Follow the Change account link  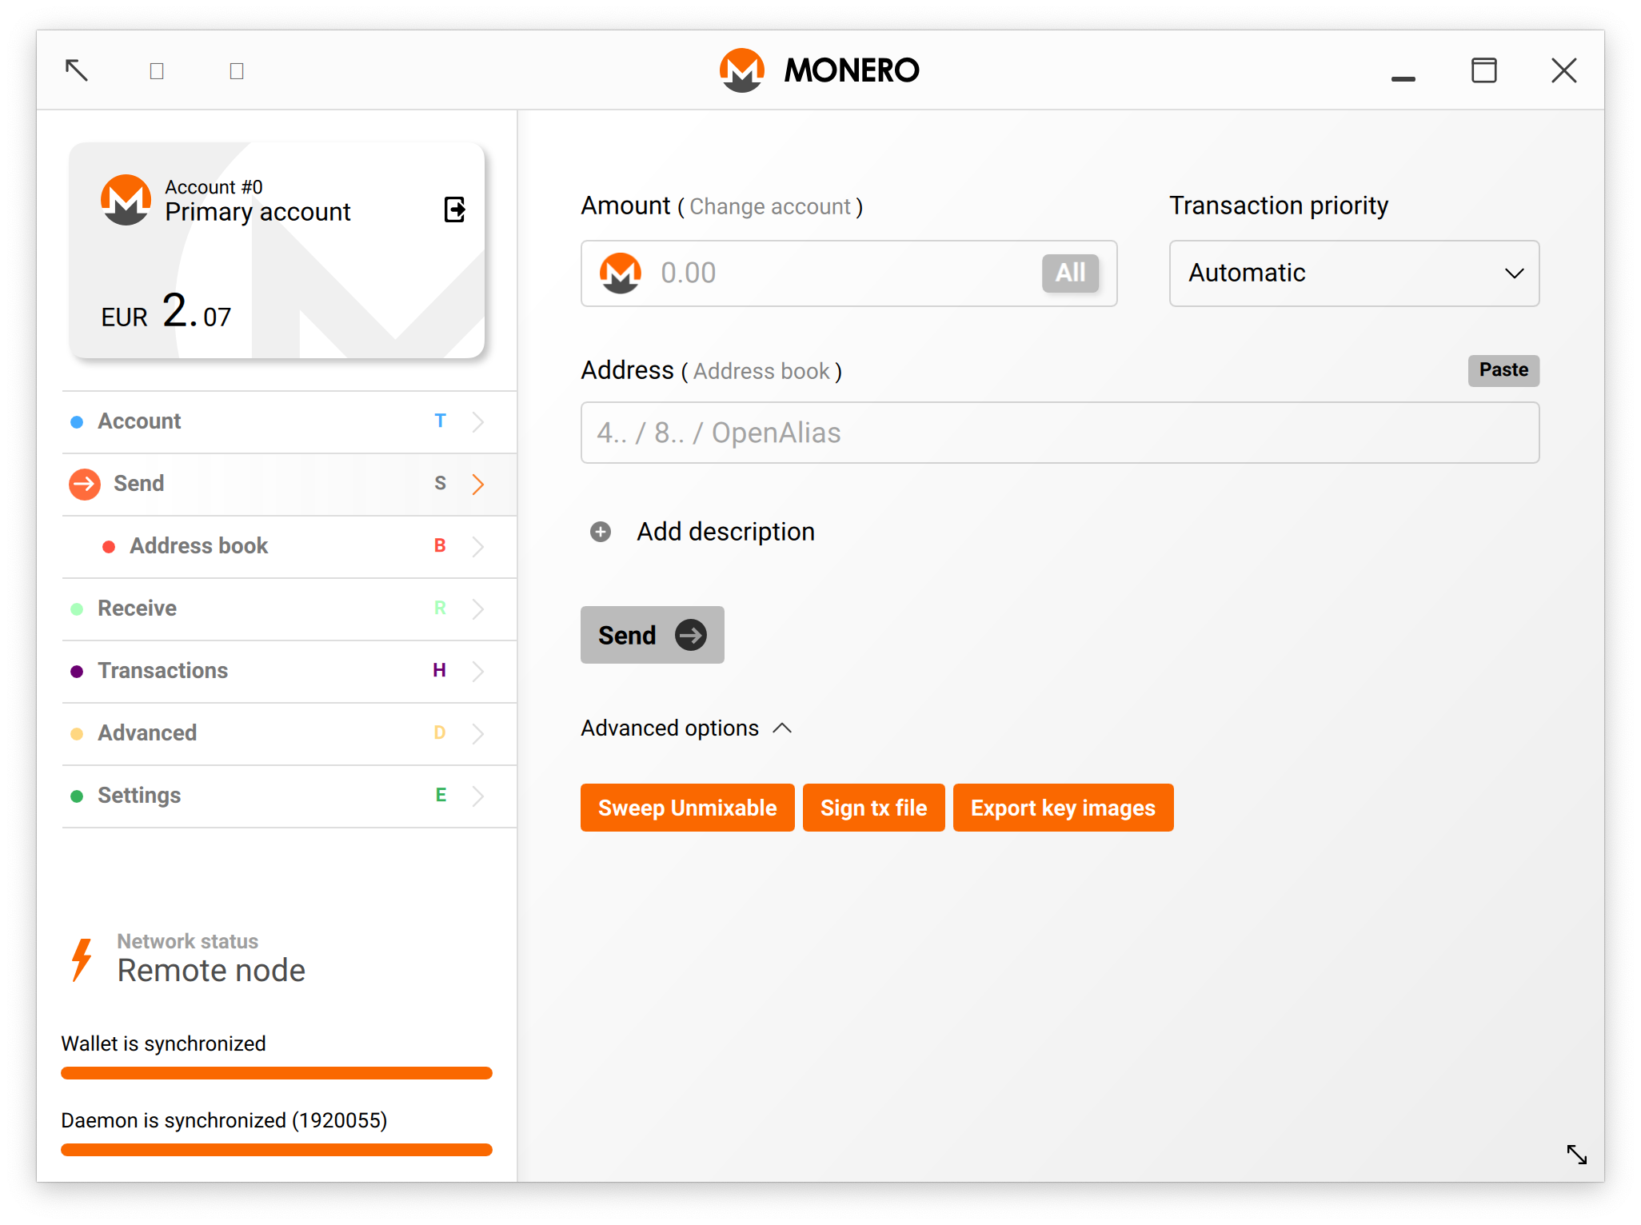(770, 207)
